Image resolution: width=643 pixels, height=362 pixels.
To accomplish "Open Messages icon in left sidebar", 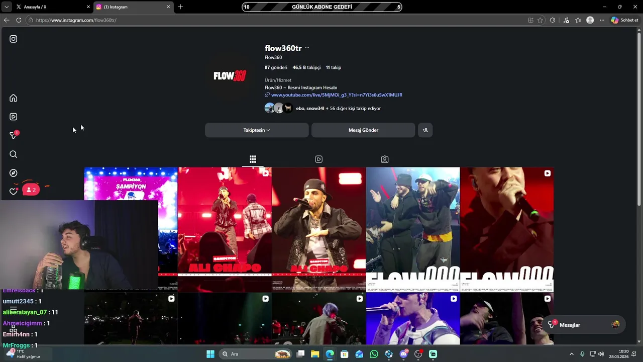I will click(14, 135).
